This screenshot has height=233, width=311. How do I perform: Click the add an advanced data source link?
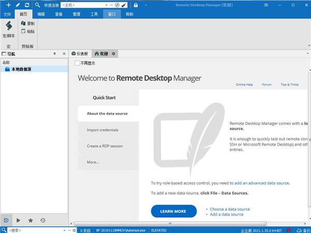tap(262, 183)
